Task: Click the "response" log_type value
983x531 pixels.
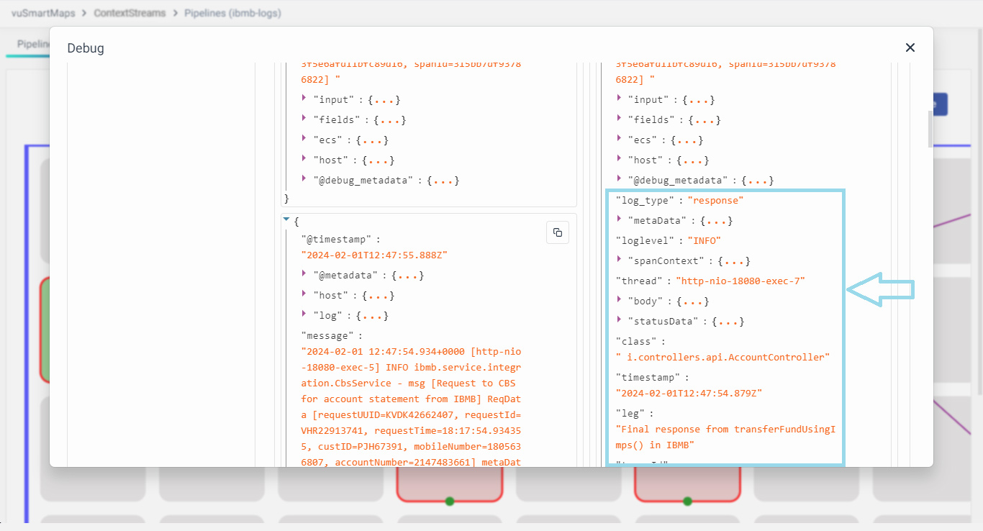Action: tap(715, 201)
